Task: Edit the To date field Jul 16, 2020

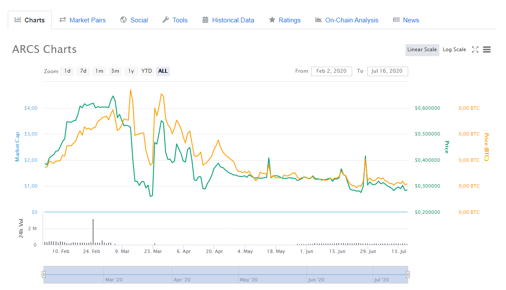Action: (387, 71)
